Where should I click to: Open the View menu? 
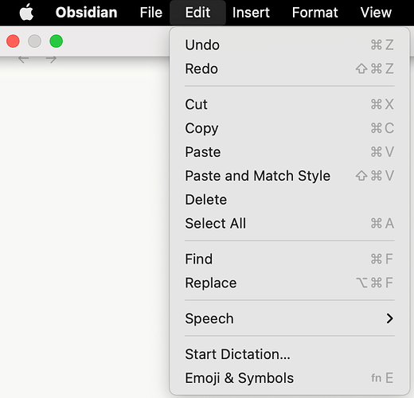pyautogui.click(x=376, y=13)
